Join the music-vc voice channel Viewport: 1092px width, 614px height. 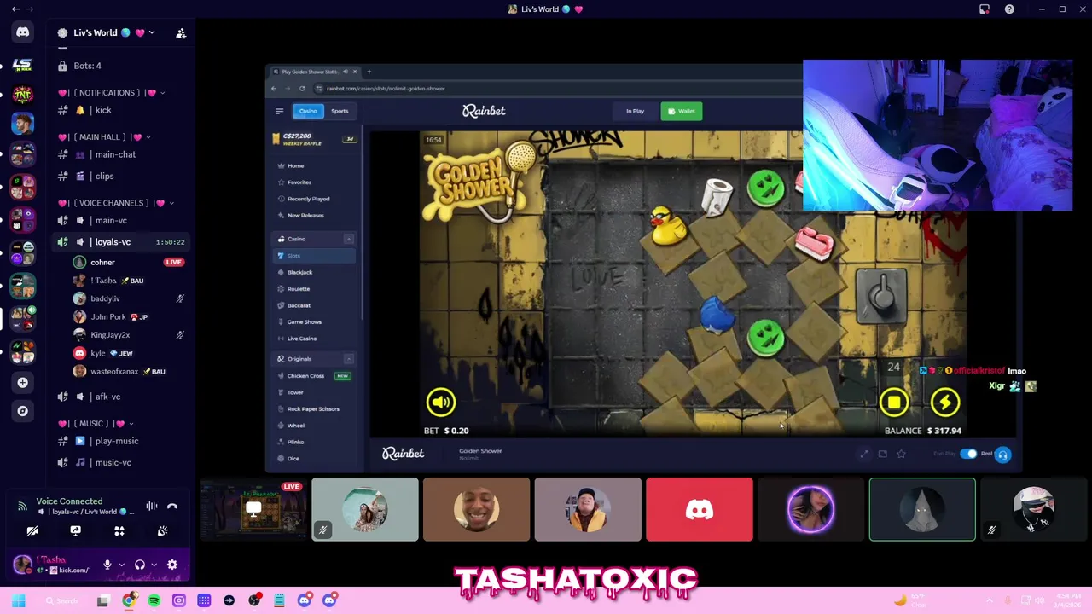coord(119,462)
